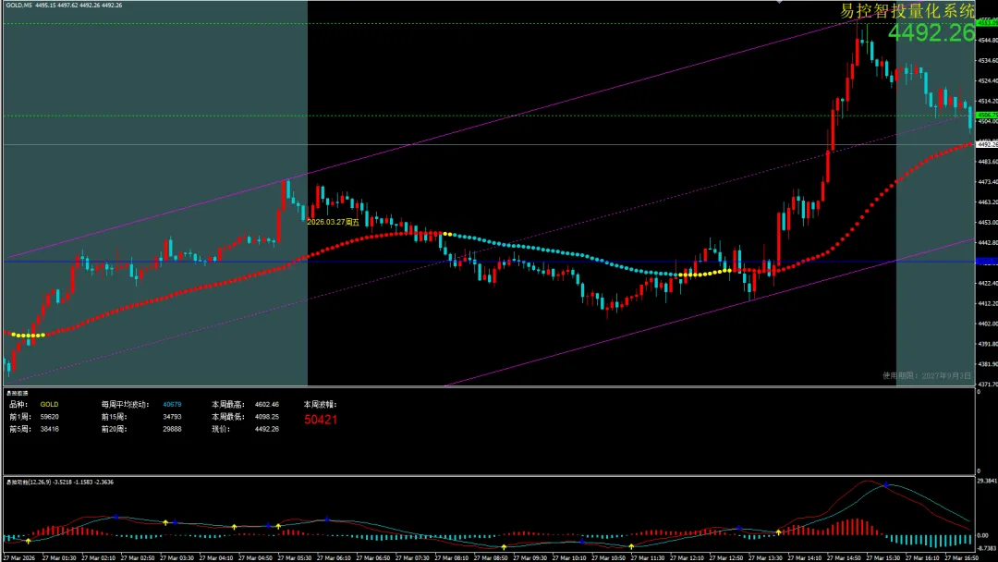This screenshot has width=998, height=562.
Task: Click the 4453.00 price scale value
Action: (987, 222)
